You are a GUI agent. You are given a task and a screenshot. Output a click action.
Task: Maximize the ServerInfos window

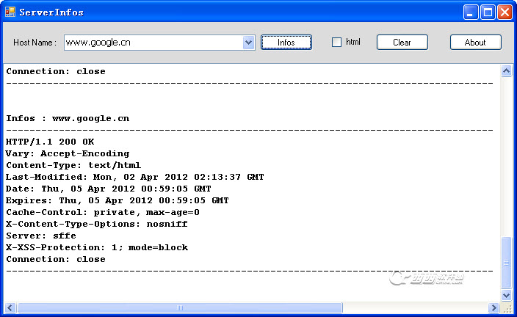[488, 12]
